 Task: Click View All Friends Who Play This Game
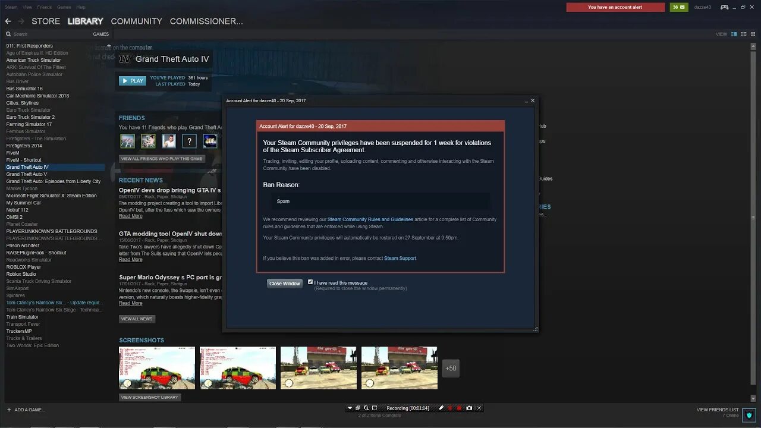click(162, 159)
